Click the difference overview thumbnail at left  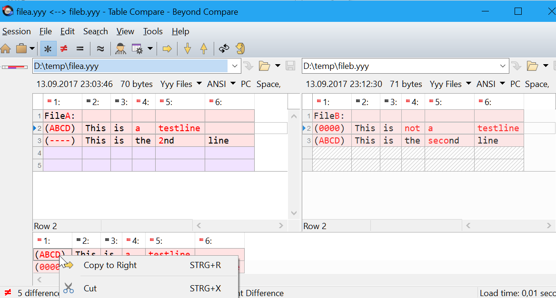coord(15,67)
